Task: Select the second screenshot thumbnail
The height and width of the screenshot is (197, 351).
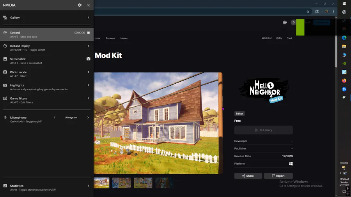Action: [x=121, y=183]
